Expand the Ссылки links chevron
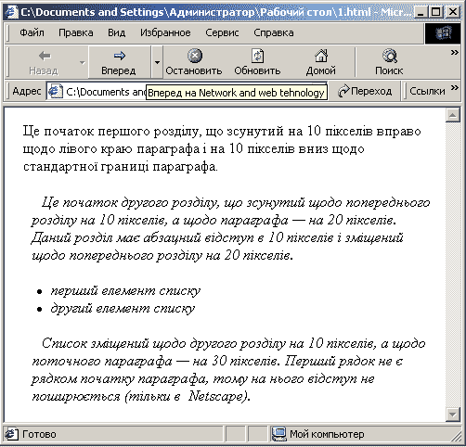Screen dimensions: 466x447 pyautogui.click(x=454, y=88)
